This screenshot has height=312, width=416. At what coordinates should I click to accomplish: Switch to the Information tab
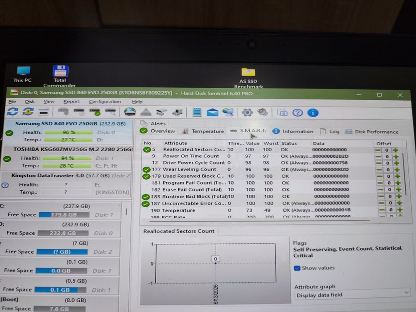pyautogui.click(x=293, y=131)
